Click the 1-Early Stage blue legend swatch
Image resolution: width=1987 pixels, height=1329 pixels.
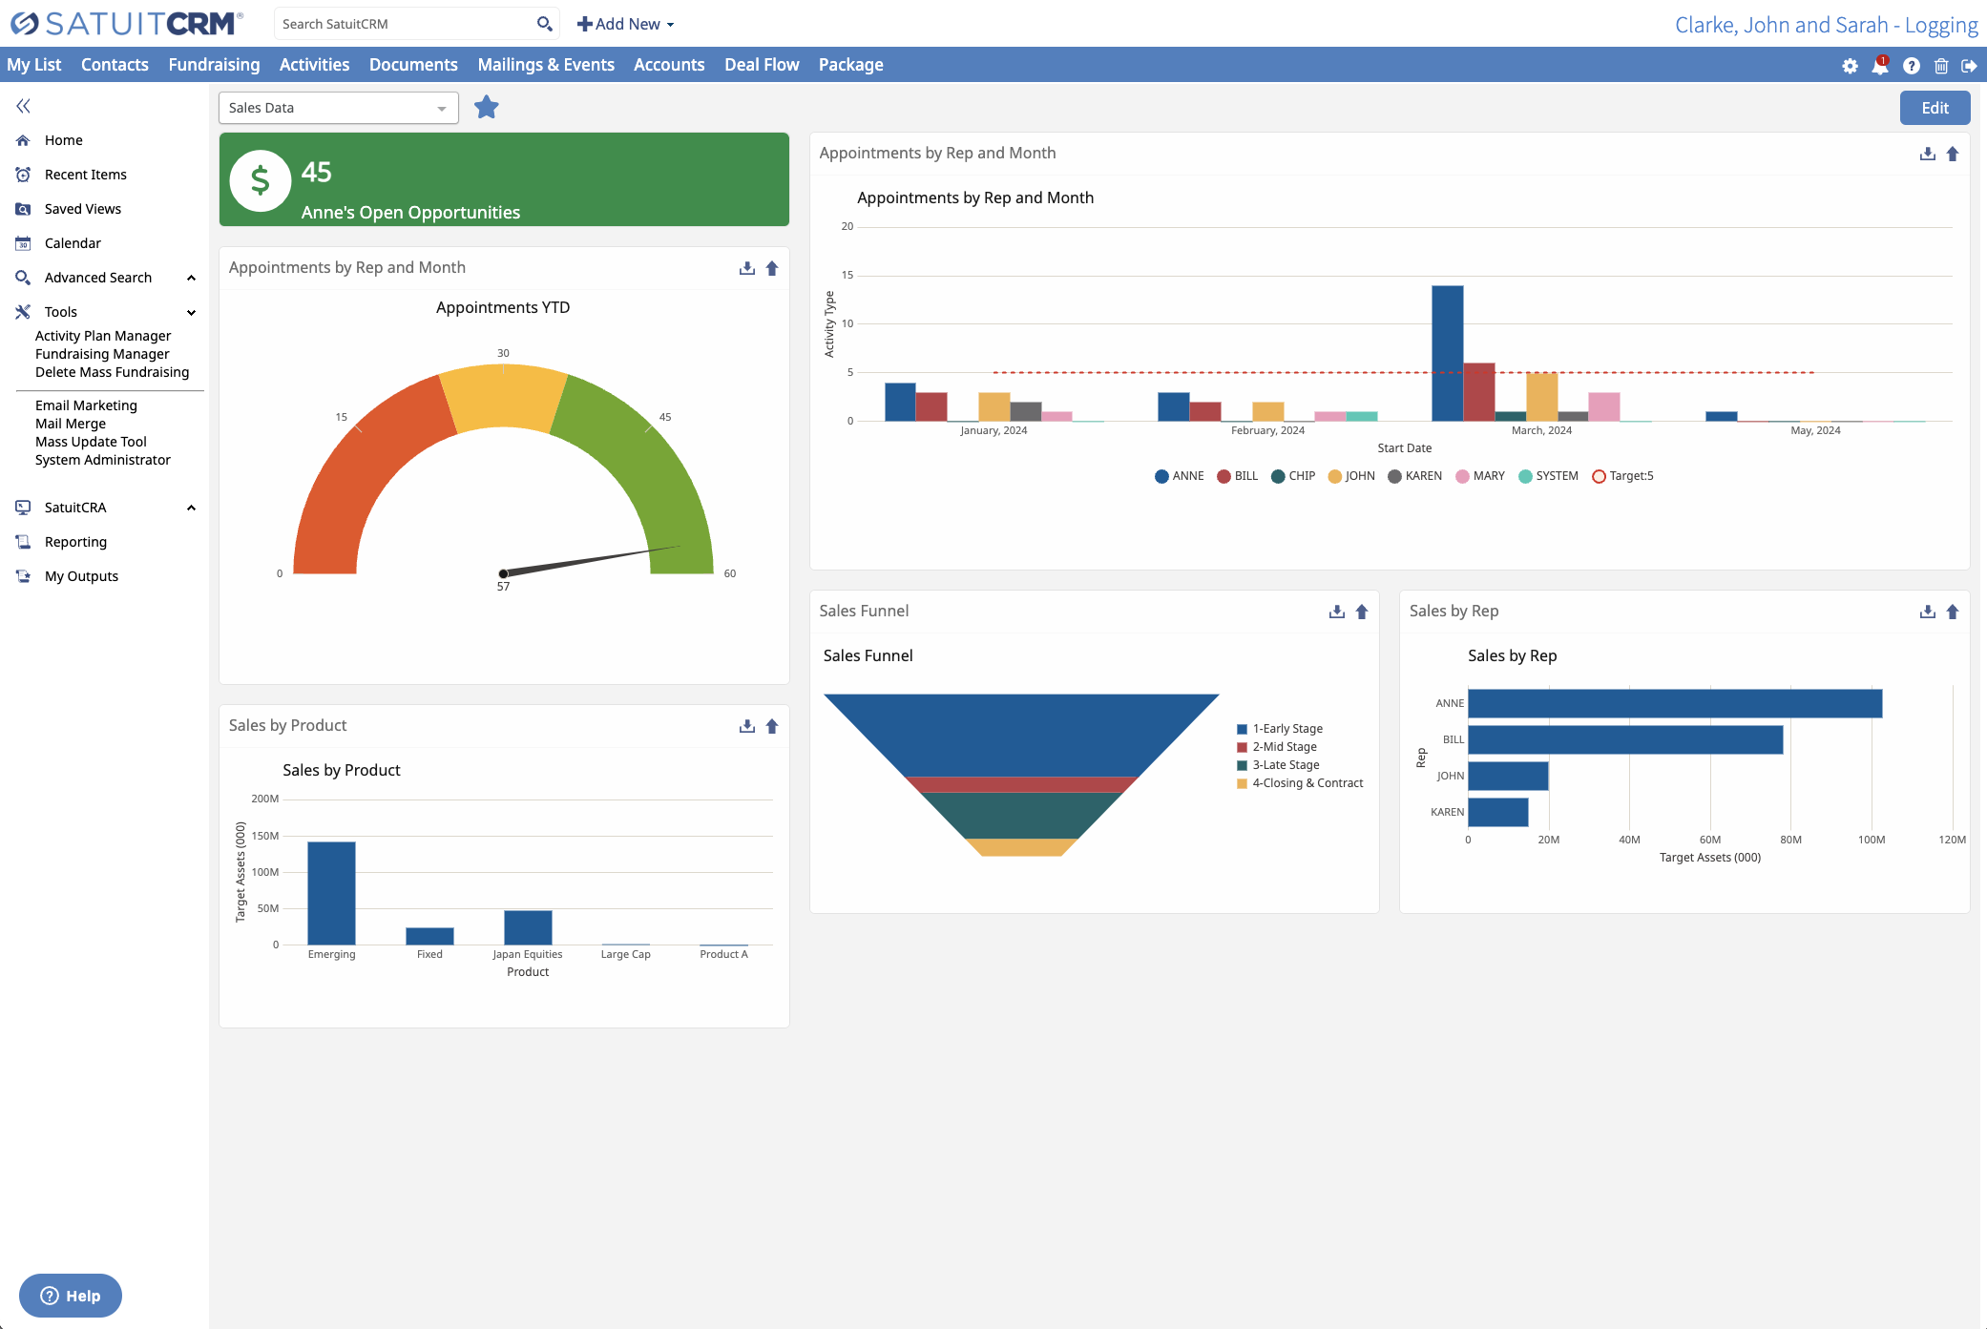pyautogui.click(x=1242, y=728)
